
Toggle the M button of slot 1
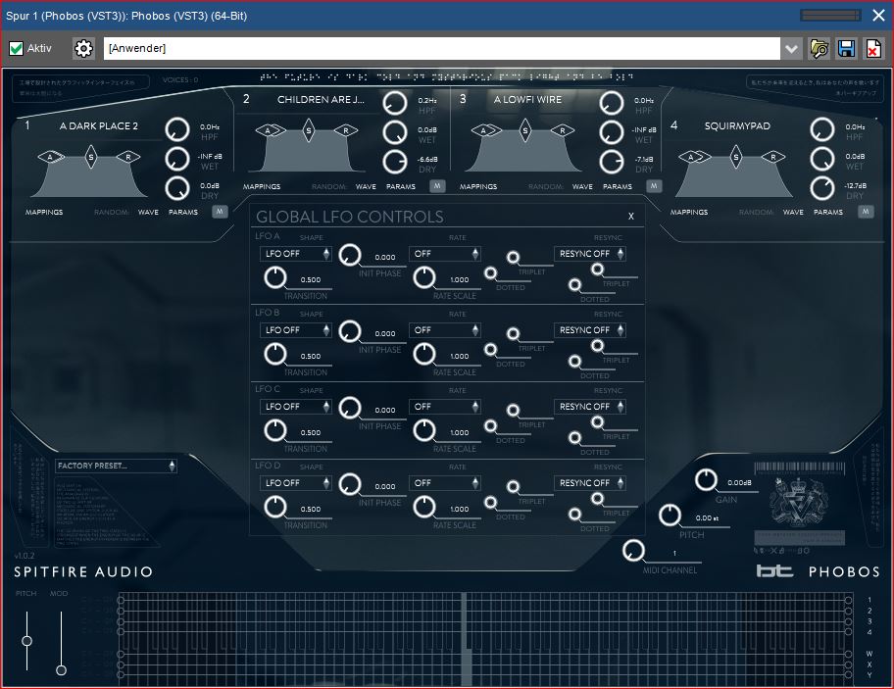pos(220,212)
